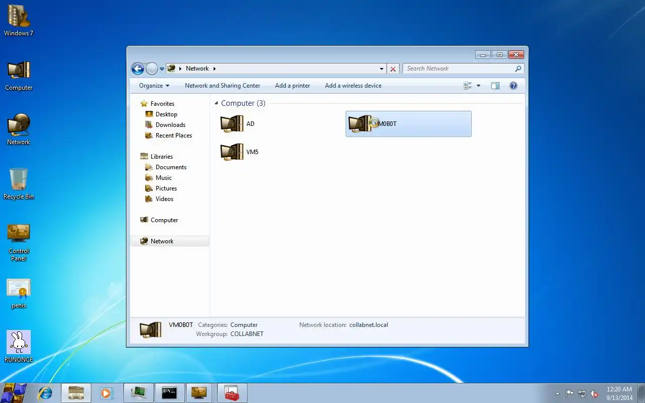Open Downloads in the navigation pane
645x403 pixels.
pyautogui.click(x=170, y=125)
